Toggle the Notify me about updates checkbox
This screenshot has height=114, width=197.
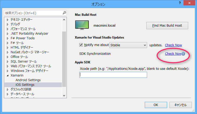click(x=81, y=45)
